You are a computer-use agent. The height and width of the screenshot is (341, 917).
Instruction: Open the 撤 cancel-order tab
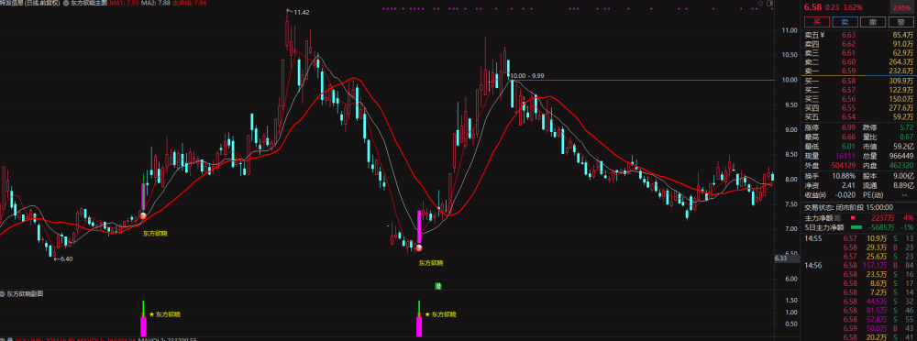click(x=873, y=23)
